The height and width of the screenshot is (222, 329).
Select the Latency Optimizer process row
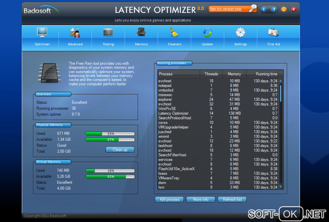point(218,113)
